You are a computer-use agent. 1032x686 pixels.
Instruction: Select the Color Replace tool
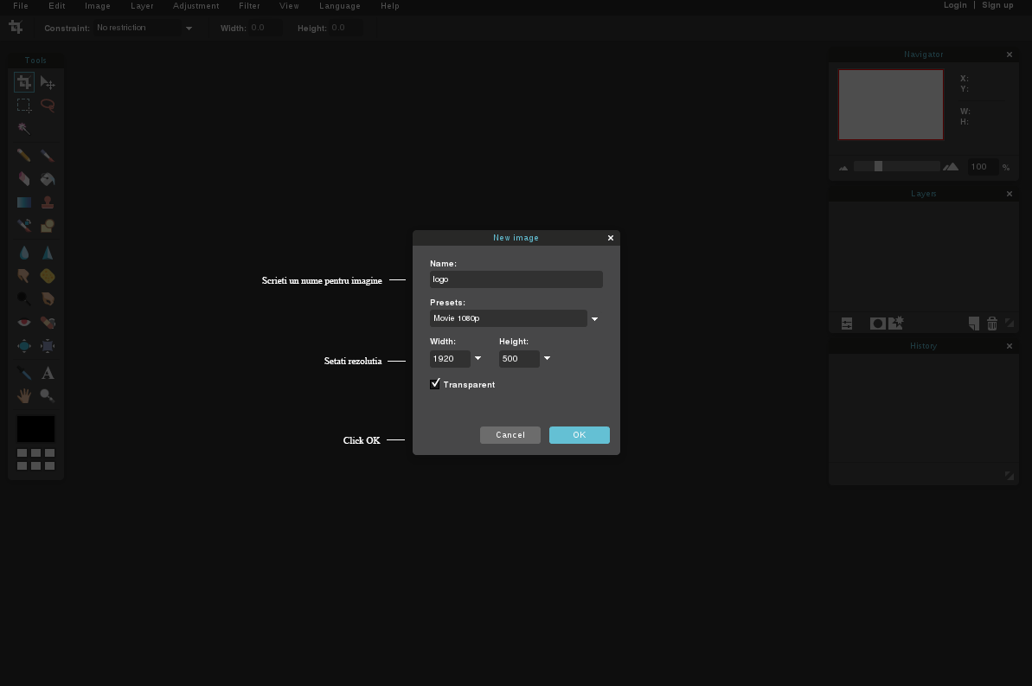[x=23, y=225]
